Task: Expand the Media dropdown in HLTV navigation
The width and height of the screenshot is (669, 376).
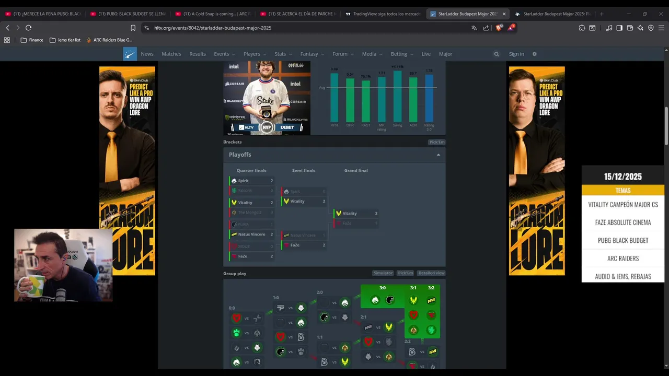Action: coord(372,54)
